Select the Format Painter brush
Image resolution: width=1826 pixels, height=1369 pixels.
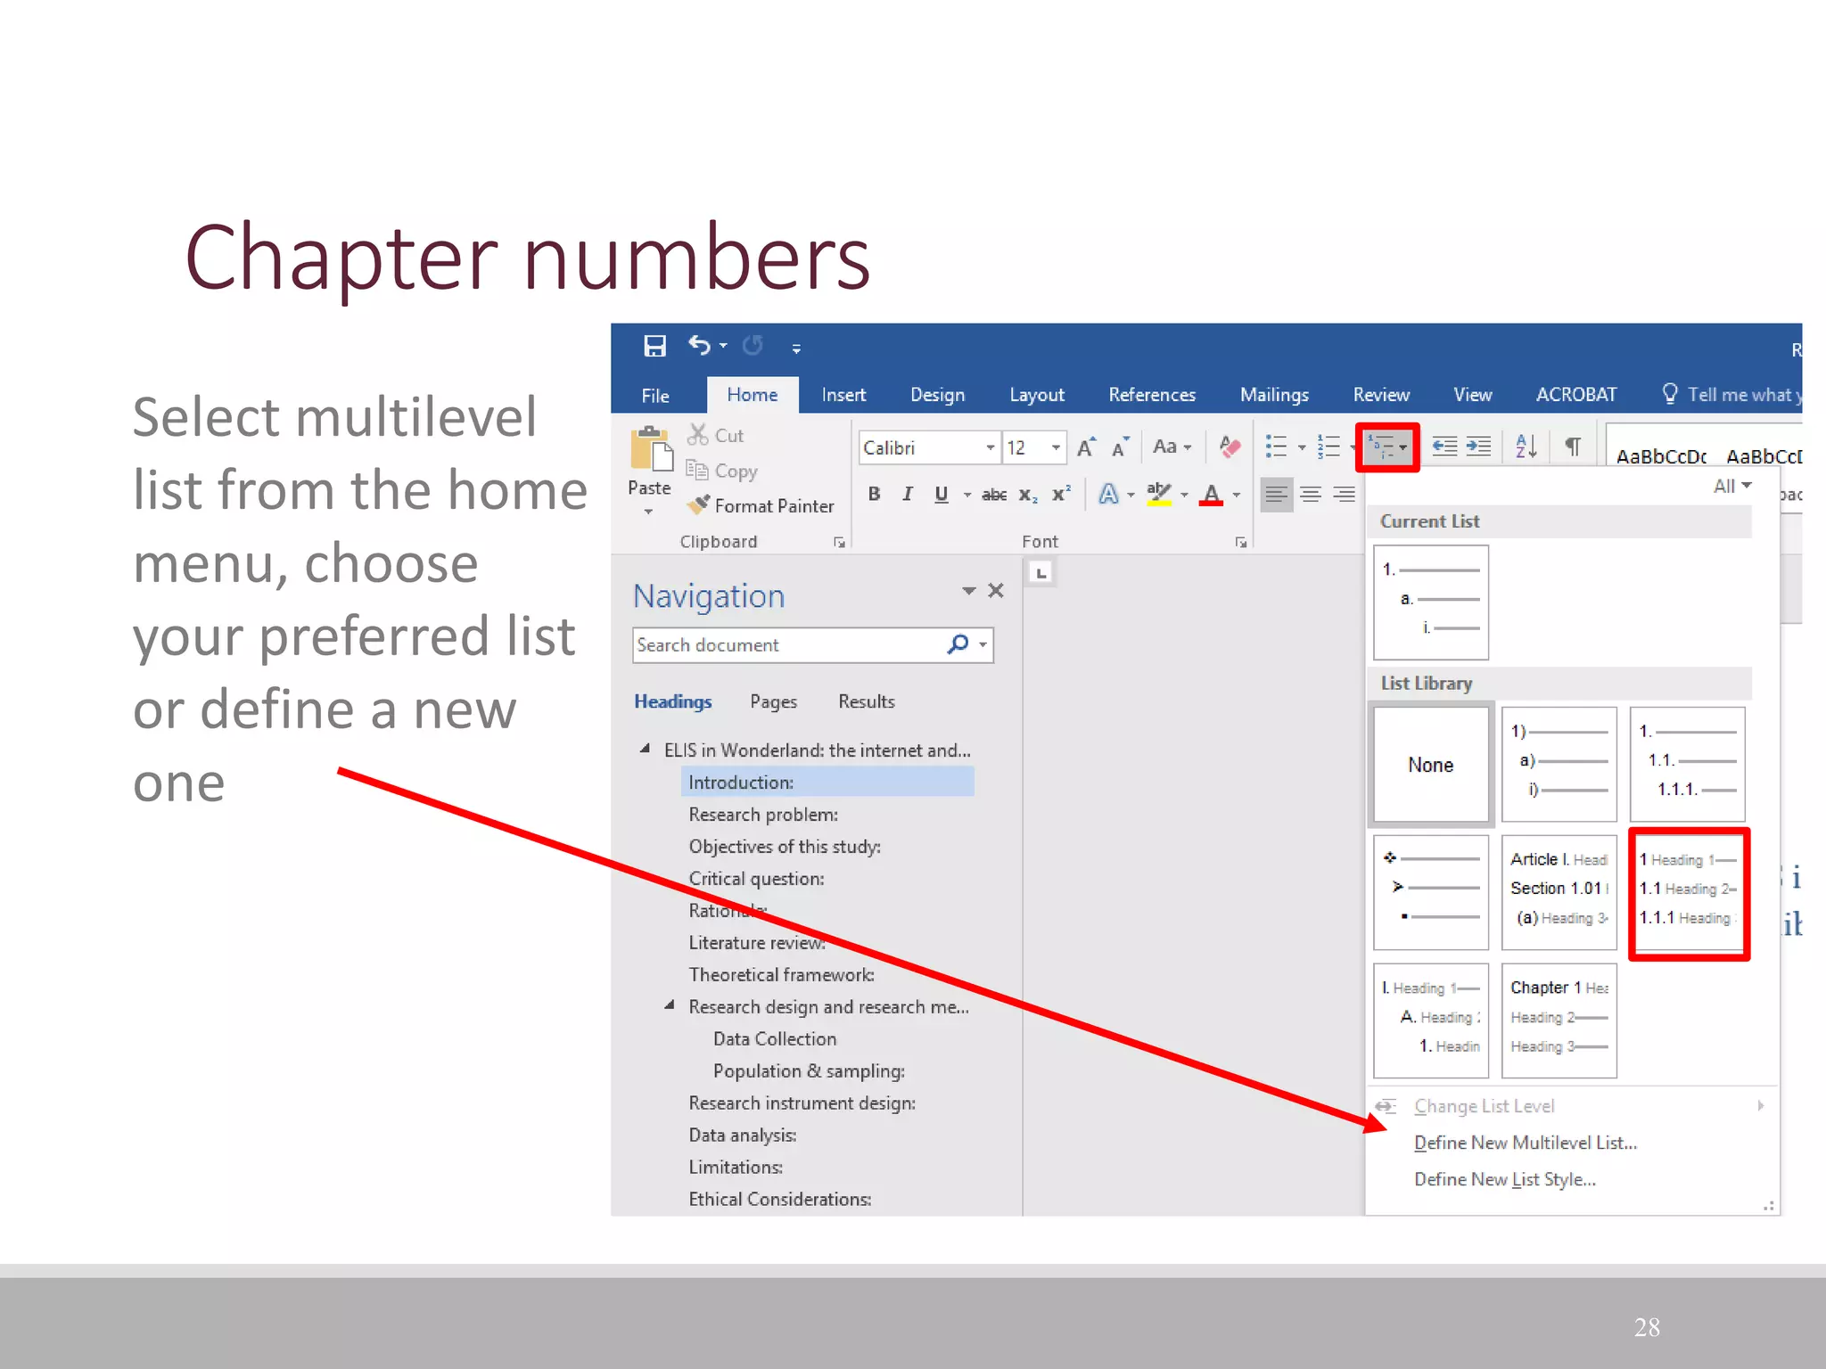[761, 505]
